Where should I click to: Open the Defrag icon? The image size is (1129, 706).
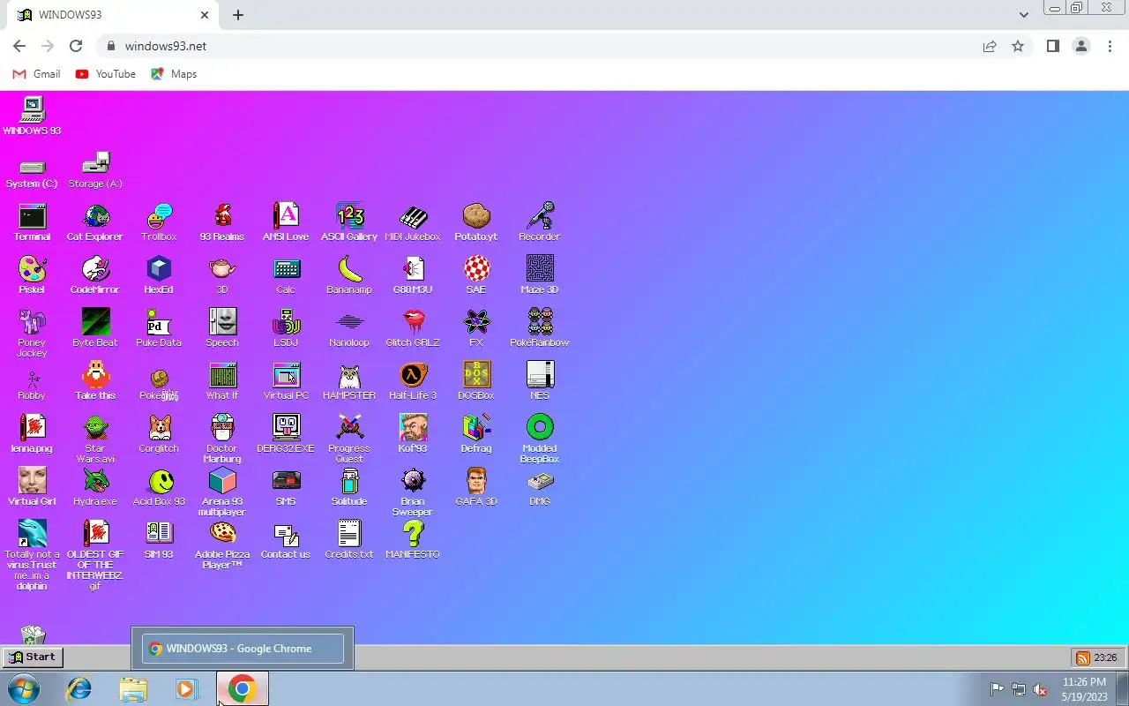476,428
